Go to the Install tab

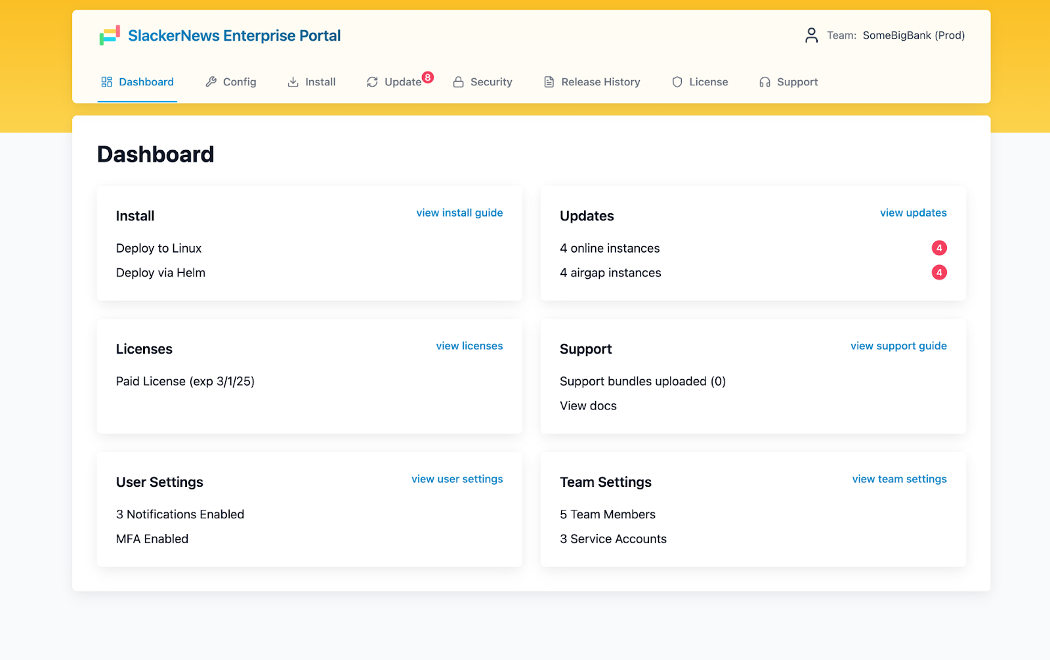pyautogui.click(x=312, y=82)
